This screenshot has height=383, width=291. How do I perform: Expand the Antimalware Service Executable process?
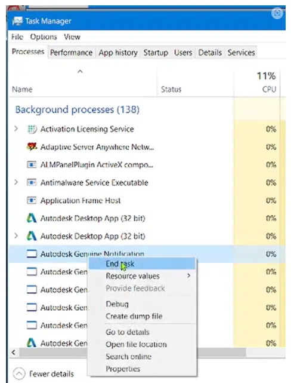coord(16,182)
